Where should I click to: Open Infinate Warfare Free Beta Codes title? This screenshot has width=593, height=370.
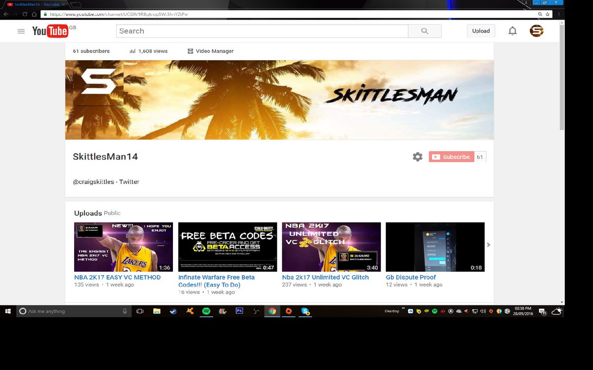click(x=216, y=281)
